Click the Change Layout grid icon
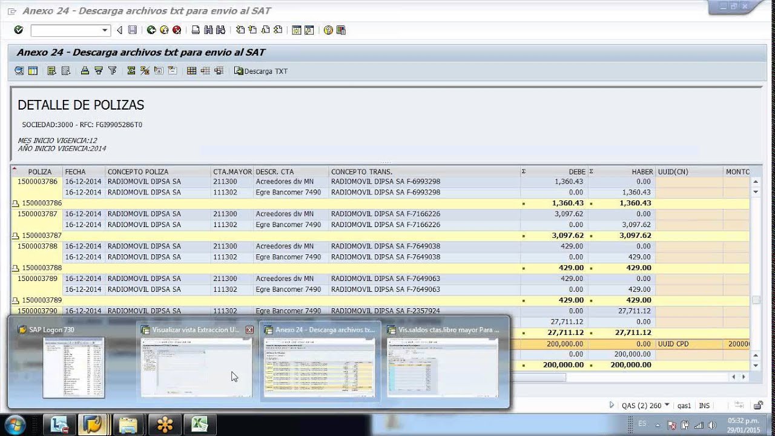Screen dimensions: 775x436 click(191, 71)
